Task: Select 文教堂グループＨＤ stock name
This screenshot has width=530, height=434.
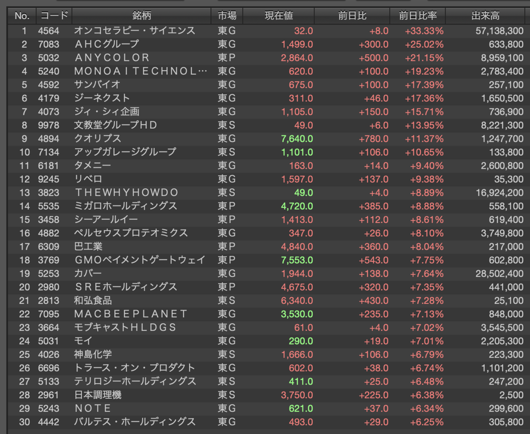Action: point(116,125)
